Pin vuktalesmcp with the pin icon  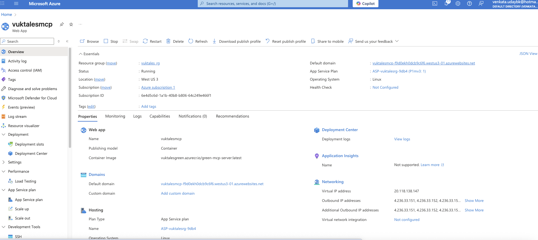62,25
